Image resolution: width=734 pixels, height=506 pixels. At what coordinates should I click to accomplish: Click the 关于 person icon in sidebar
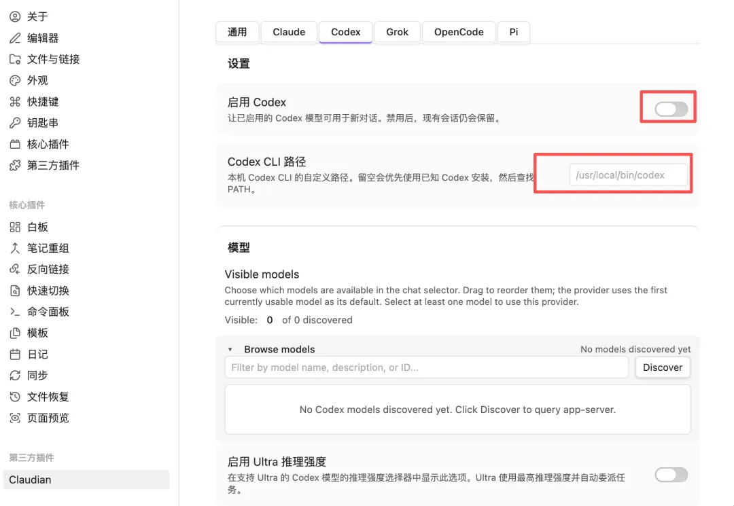tap(15, 17)
